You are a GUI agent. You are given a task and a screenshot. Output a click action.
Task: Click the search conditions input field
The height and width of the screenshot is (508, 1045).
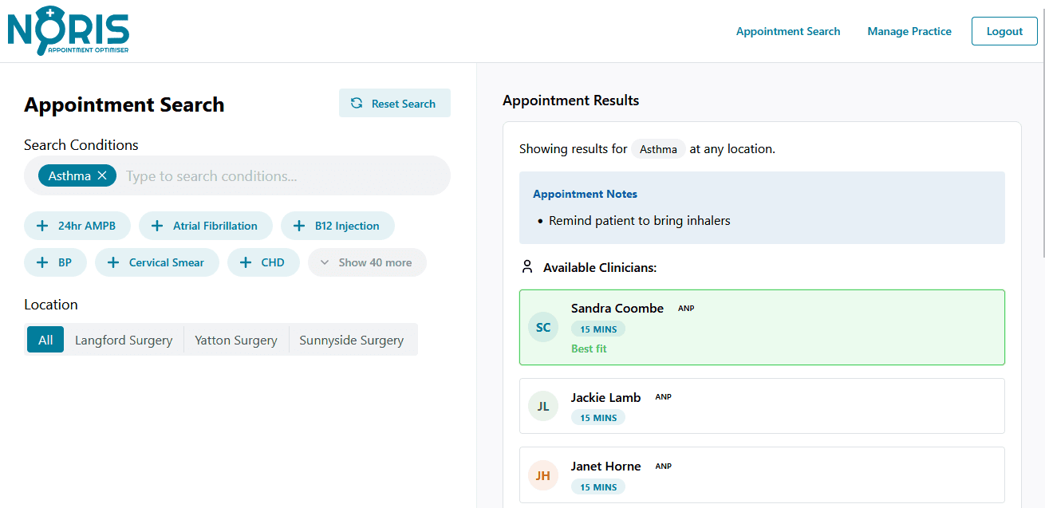coord(283,176)
